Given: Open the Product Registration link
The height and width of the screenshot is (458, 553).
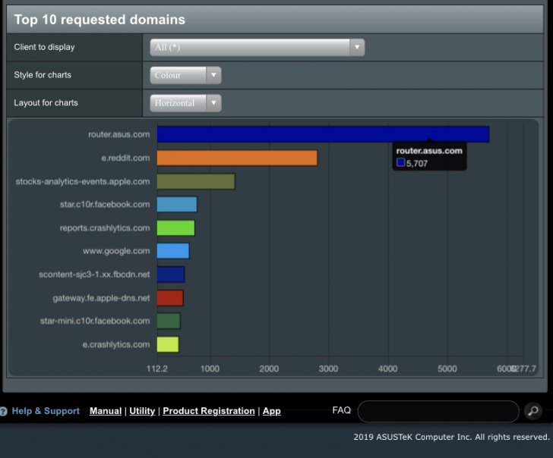Looking at the screenshot, I should pyautogui.click(x=209, y=411).
